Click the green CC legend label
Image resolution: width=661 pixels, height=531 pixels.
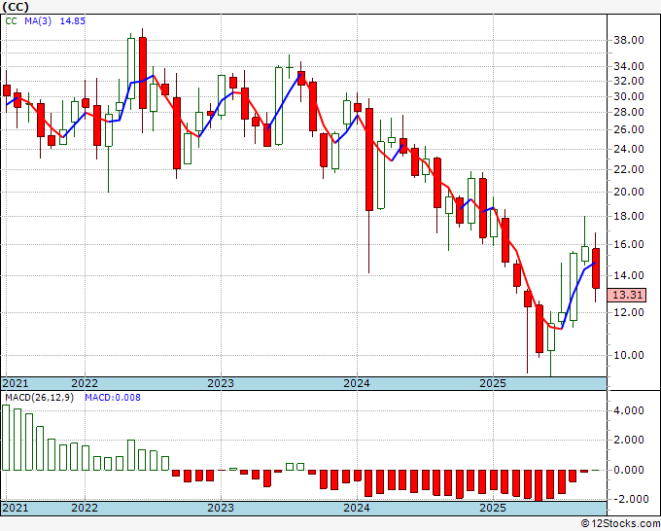click(x=12, y=21)
